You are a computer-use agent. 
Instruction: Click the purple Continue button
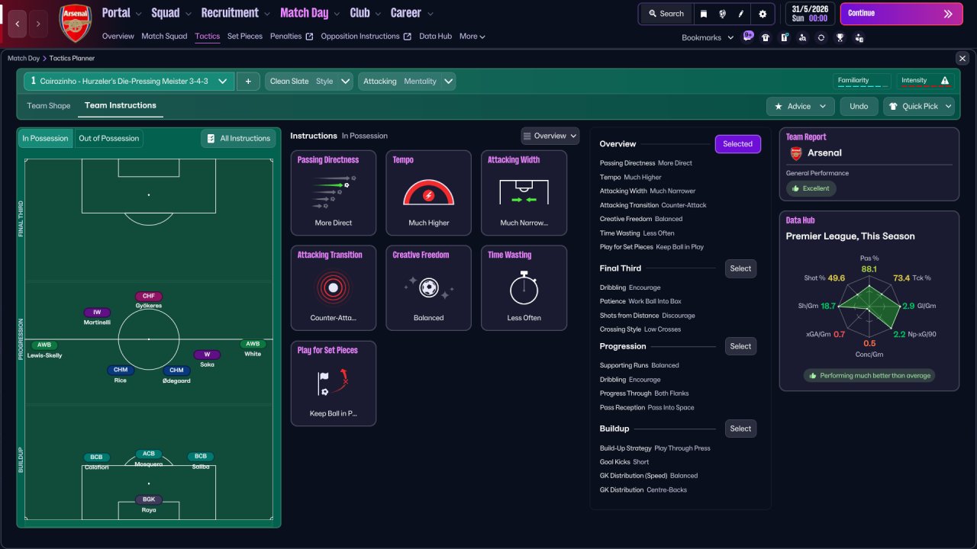901,14
